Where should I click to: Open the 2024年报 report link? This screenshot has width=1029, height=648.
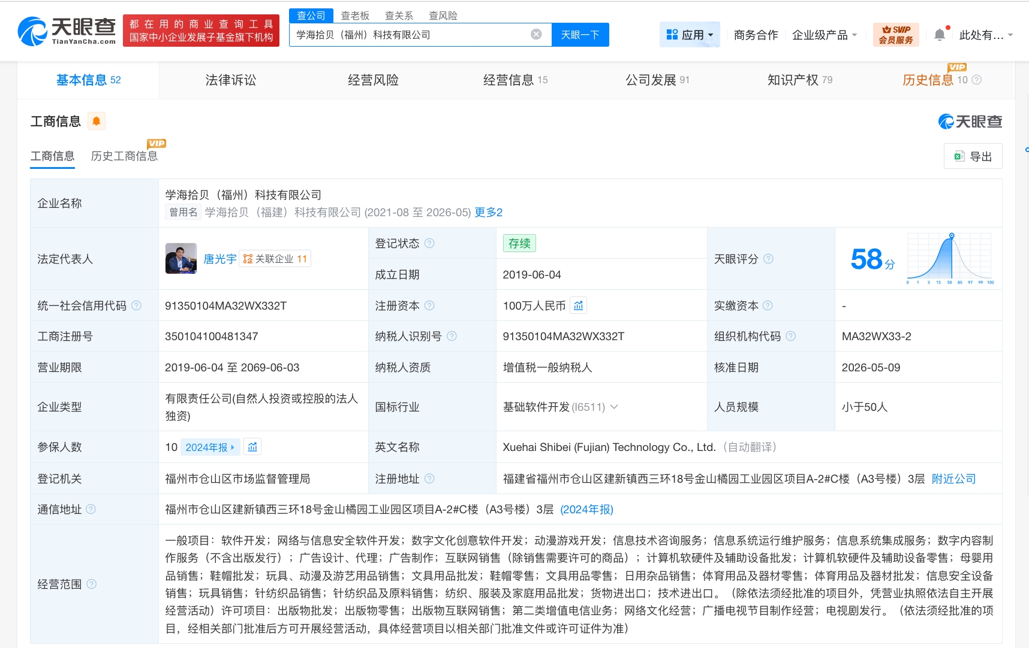[x=210, y=447]
